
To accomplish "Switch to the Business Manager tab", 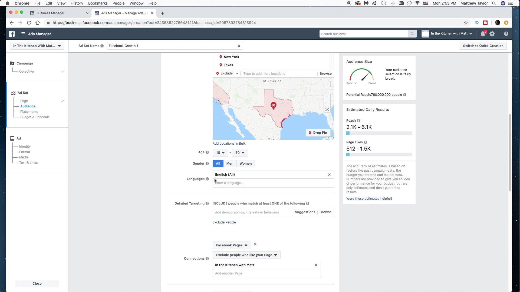I will [x=59, y=13].
